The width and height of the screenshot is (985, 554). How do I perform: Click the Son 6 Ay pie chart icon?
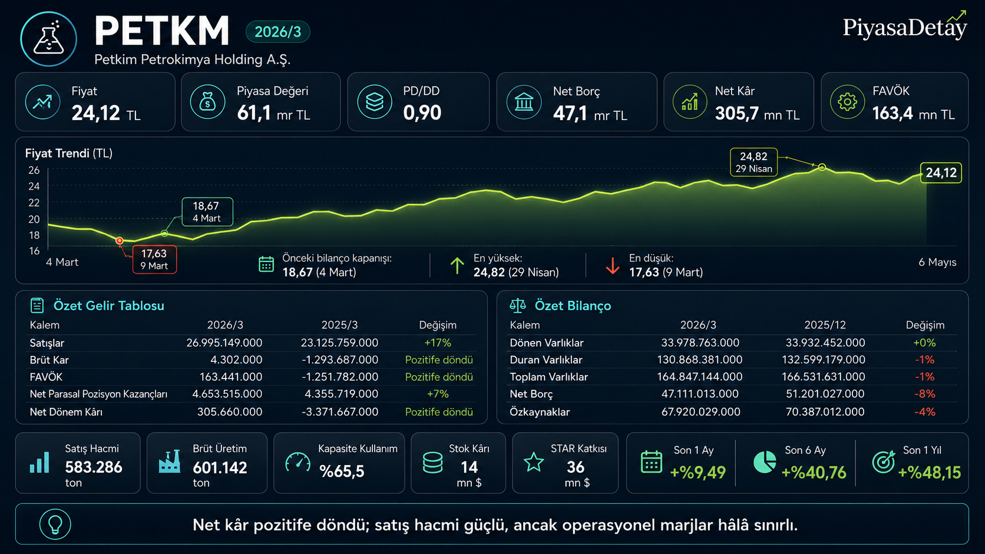click(x=765, y=462)
